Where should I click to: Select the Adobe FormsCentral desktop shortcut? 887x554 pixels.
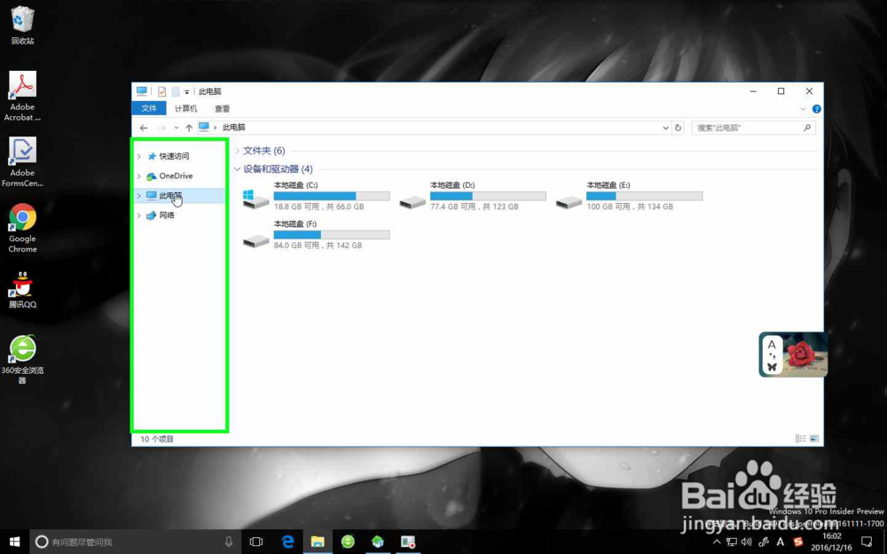pos(22,162)
